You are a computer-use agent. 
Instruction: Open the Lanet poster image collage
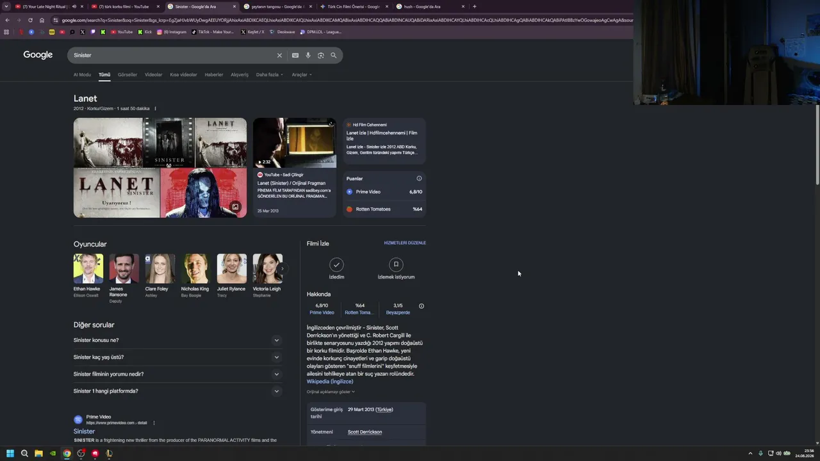coord(160,168)
